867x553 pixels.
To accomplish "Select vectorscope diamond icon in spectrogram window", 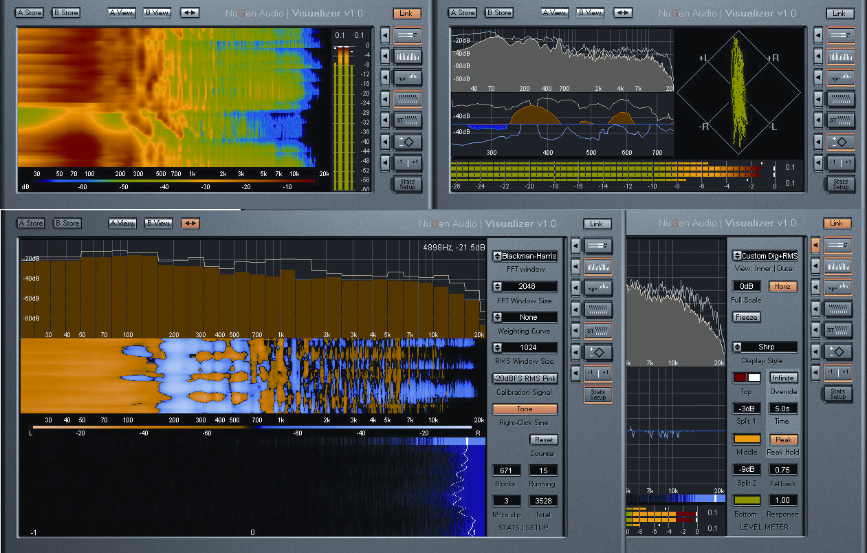I will pyautogui.click(x=407, y=142).
